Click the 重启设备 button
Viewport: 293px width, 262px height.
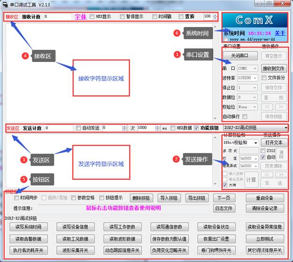265,198
